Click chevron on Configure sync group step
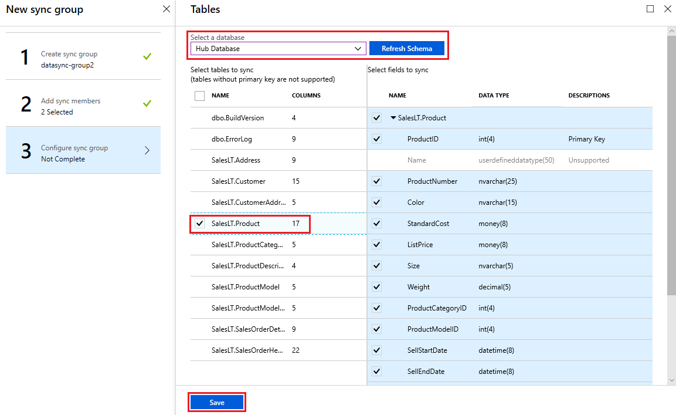676x415 pixels. tap(147, 150)
